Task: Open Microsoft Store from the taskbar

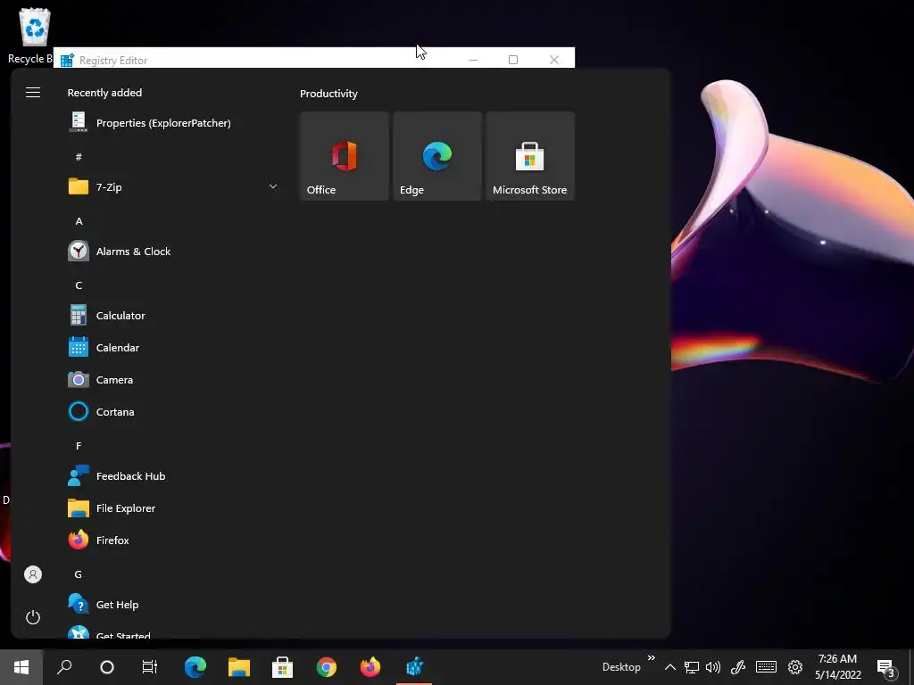Action: 283,667
